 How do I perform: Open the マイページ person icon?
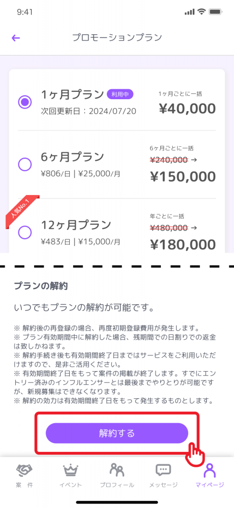pyautogui.click(x=209, y=470)
